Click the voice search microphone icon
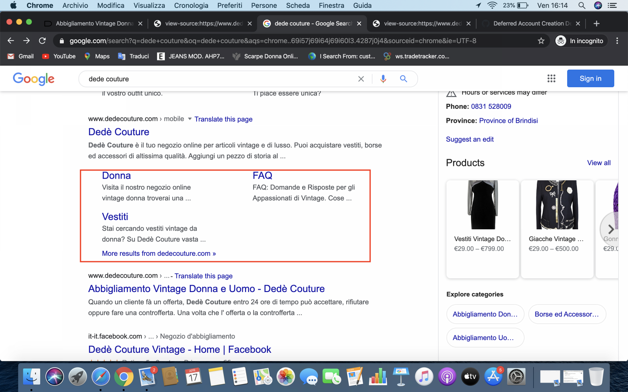This screenshot has height=392, width=628. click(x=383, y=79)
